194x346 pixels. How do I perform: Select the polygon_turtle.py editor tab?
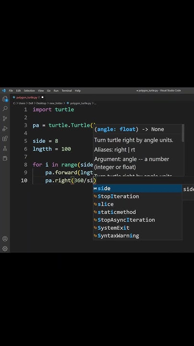pos(28,97)
